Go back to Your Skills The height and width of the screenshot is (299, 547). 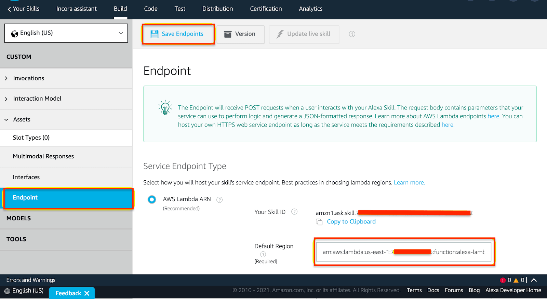pos(23,9)
